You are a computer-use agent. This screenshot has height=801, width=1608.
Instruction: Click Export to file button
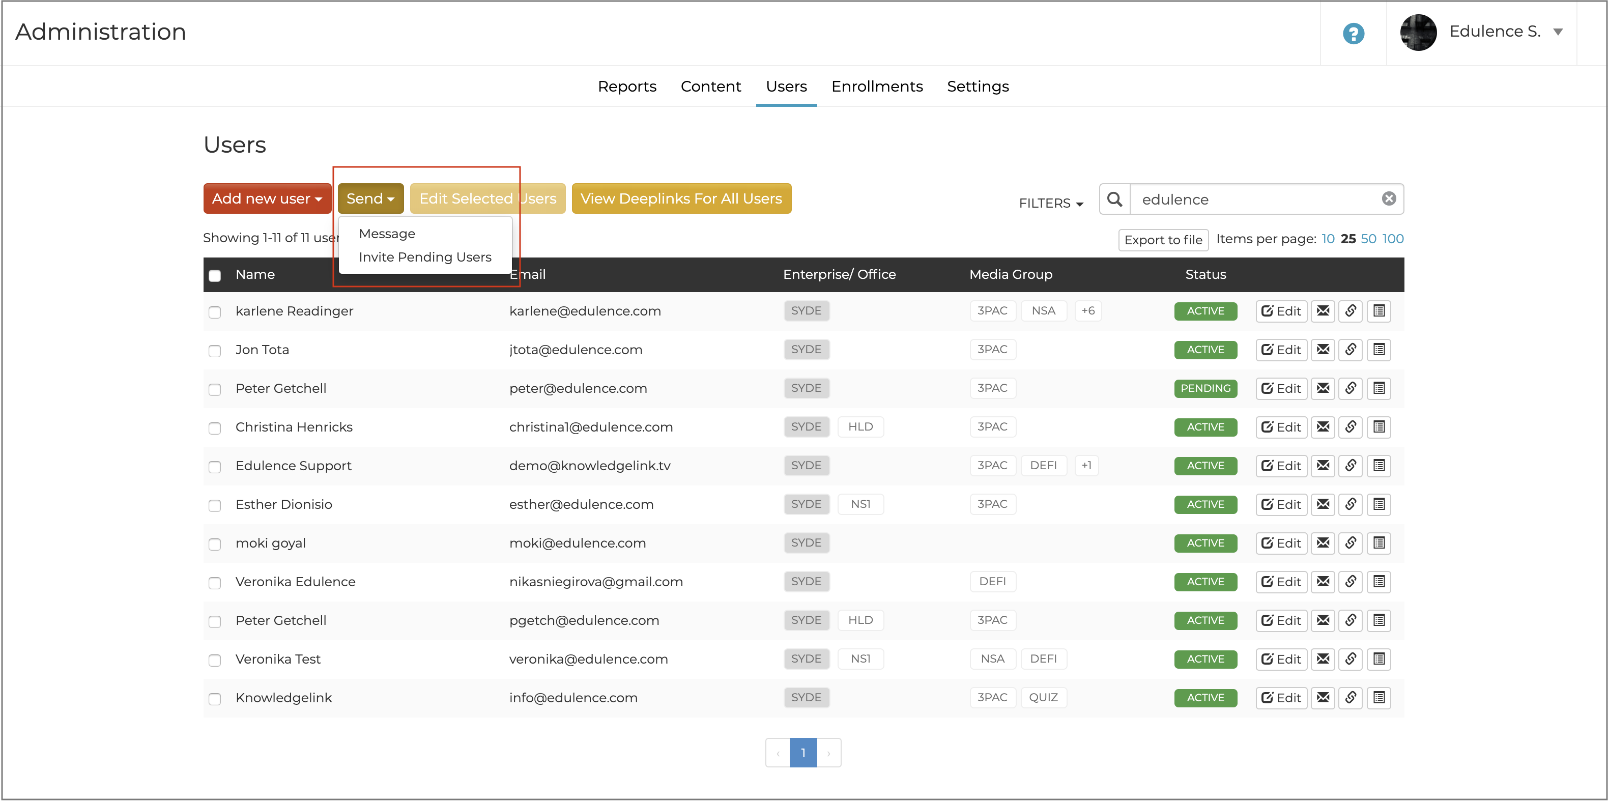tap(1163, 240)
